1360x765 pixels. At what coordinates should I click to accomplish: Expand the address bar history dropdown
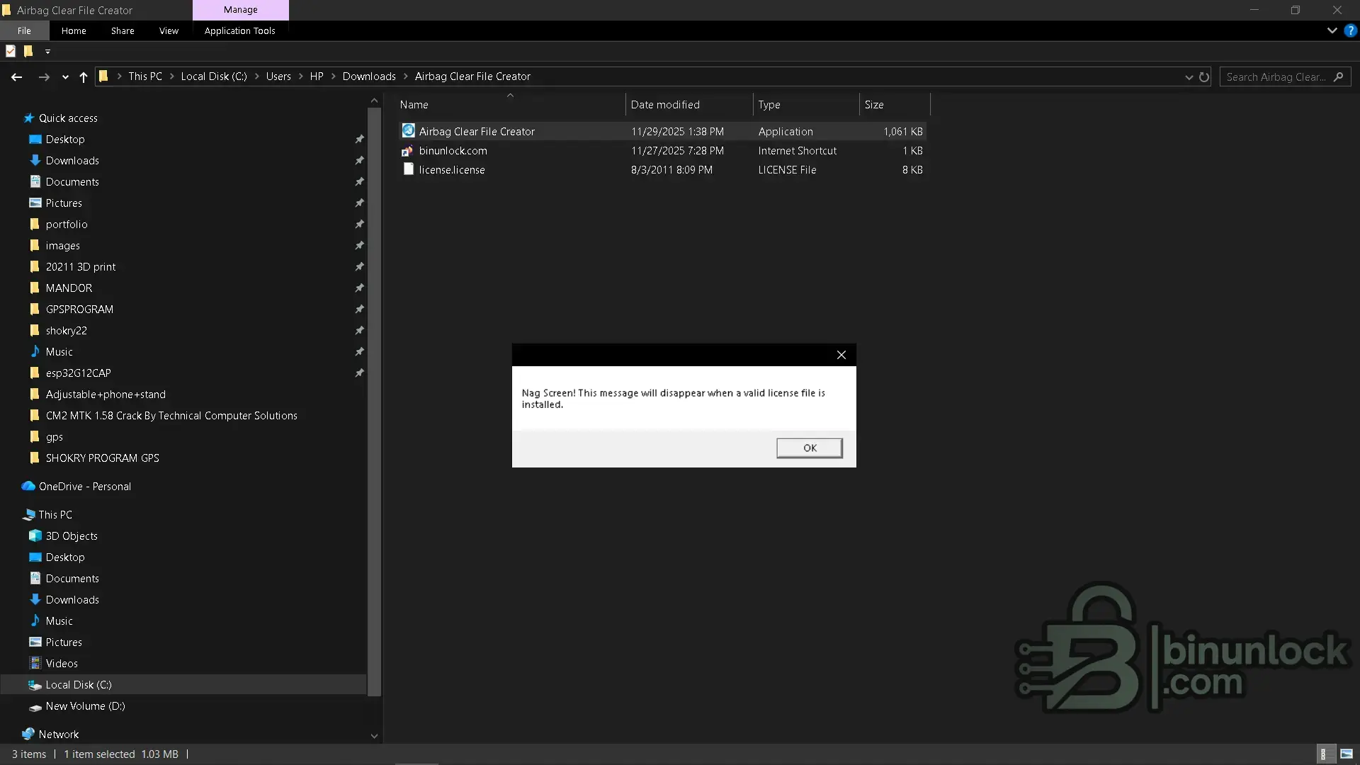click(x=1189, y=76)
